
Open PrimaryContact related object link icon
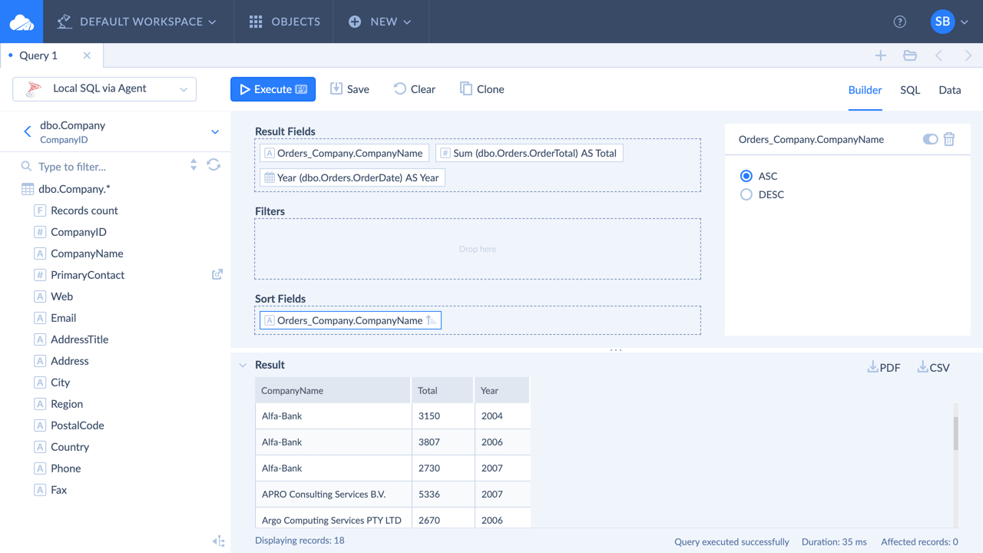point(217,274)
